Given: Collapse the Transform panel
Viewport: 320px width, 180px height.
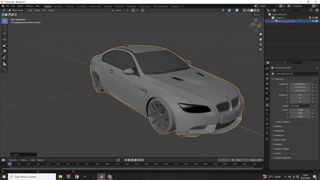Looking at the screenshot, I should (x=278, y=79).
